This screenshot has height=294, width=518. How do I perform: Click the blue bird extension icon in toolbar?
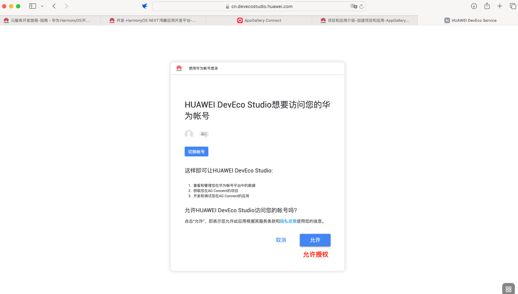click(x=145, y=6)
